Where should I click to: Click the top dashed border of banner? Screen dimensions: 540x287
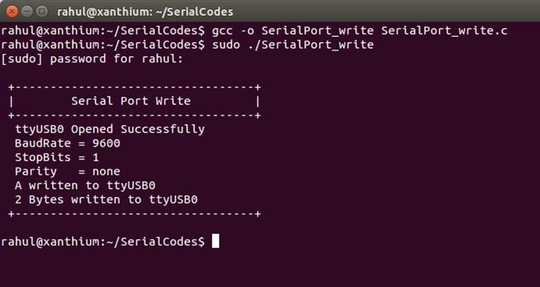pyautogui.click(x=135, y=87)
